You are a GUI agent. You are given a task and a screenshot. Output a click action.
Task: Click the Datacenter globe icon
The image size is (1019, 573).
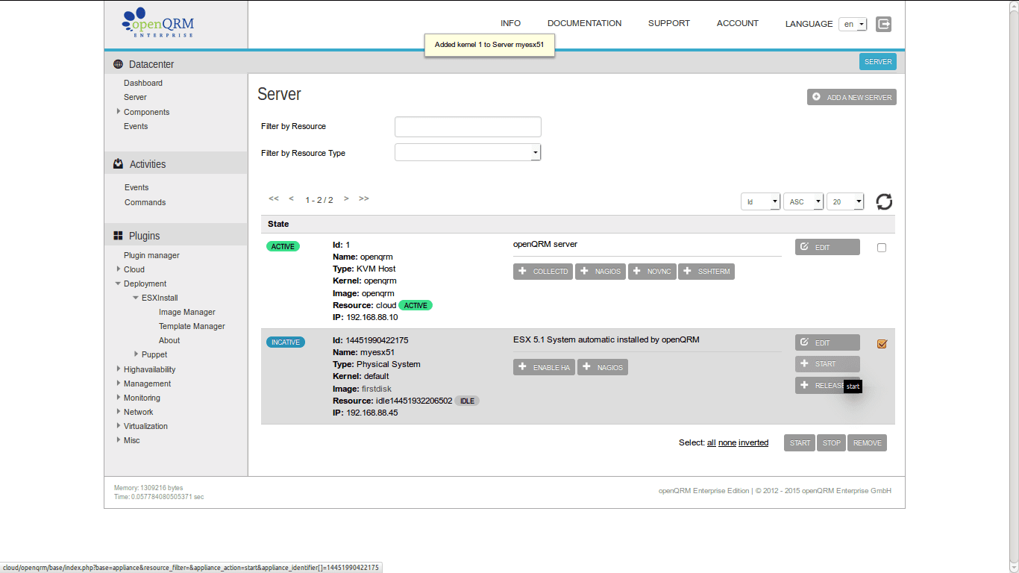tap(118, 64)
